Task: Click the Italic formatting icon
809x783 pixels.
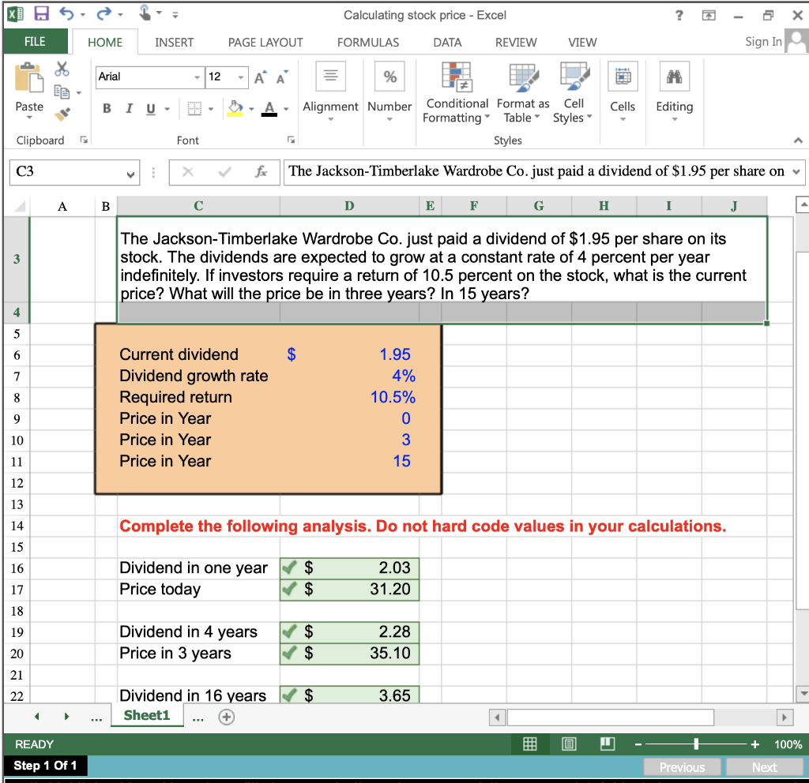Action: pos(129,109)
